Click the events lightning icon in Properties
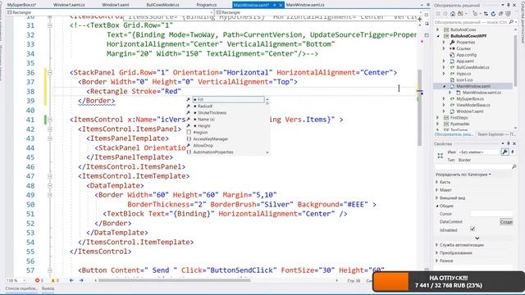The height and width of the screenshot is (295, 525). 512,152
